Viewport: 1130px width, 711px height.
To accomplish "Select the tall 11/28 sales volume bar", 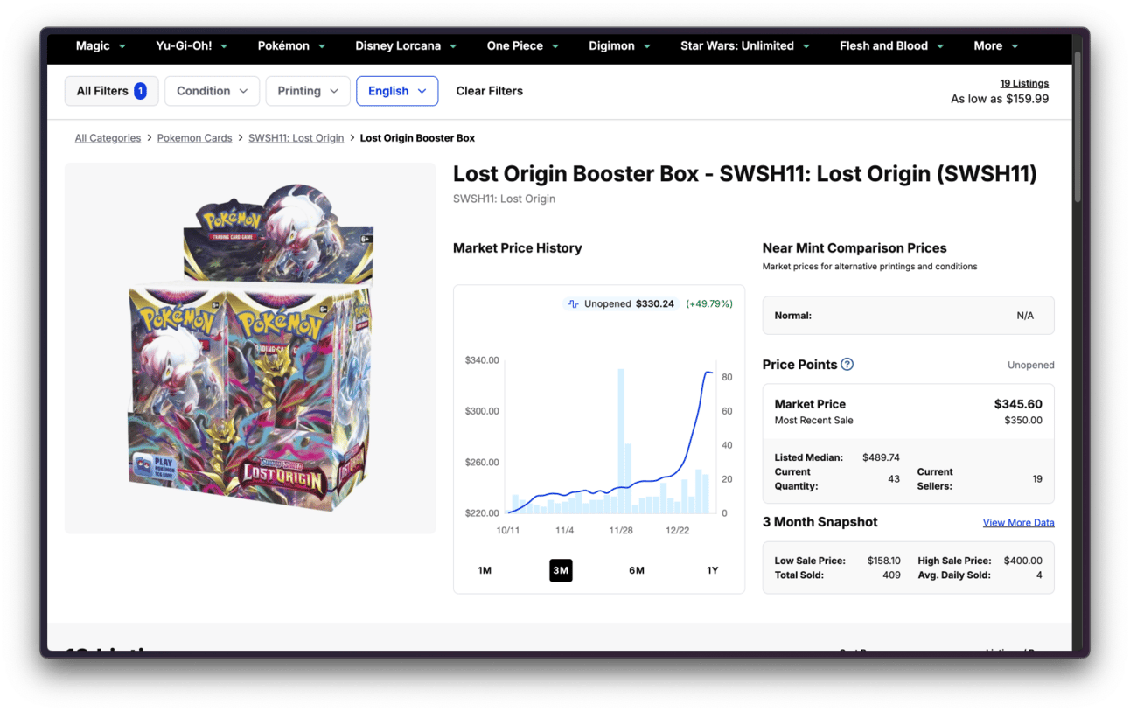I will coord(621,441).
